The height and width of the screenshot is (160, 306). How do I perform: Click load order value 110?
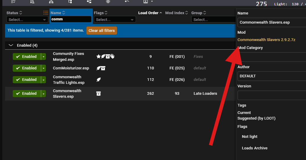tap(150, 68)
